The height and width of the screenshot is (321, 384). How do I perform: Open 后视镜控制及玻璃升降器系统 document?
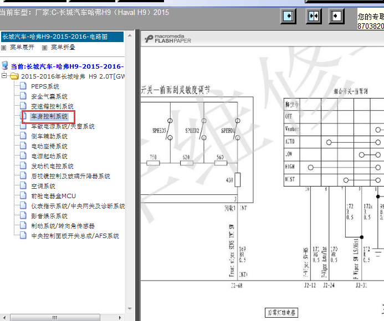click(70, 176)
